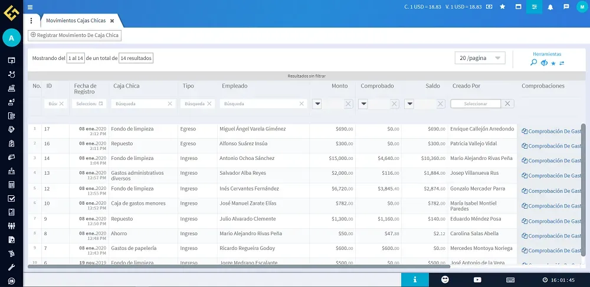Open the notifications bell

550,6
